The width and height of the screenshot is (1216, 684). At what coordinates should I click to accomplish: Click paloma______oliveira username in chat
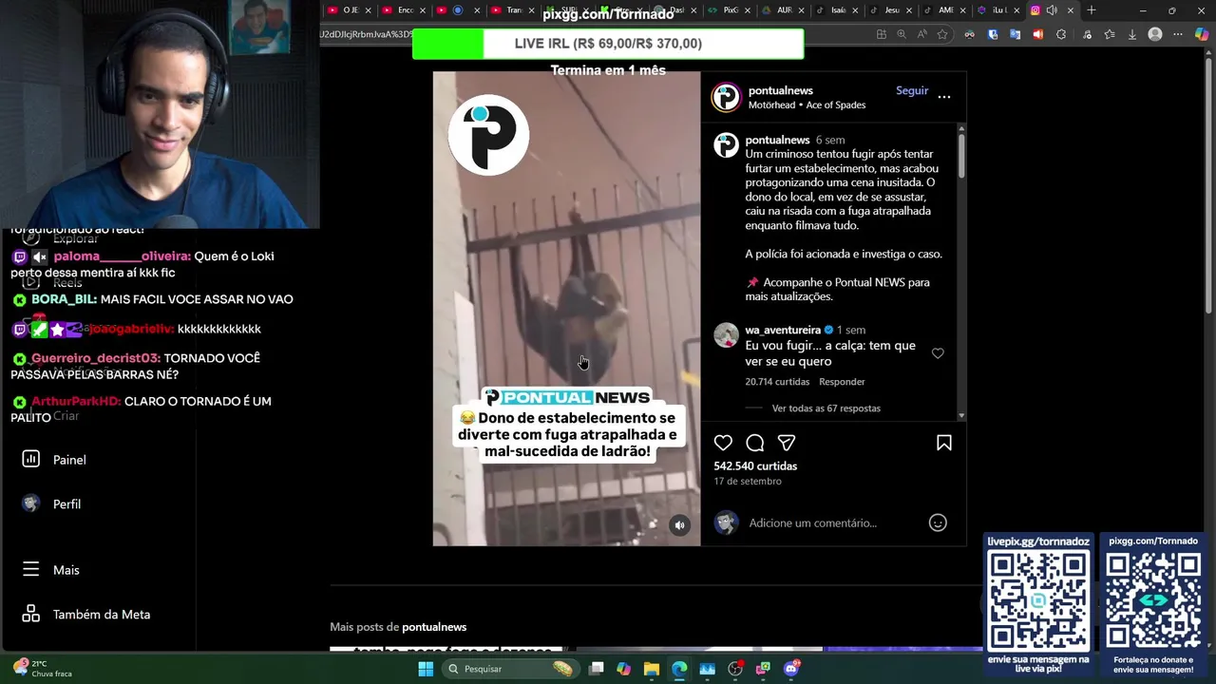(122, 256)
